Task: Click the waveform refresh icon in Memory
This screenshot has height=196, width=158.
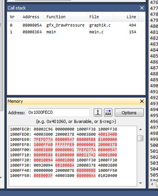Action: [x=108, y=113]
